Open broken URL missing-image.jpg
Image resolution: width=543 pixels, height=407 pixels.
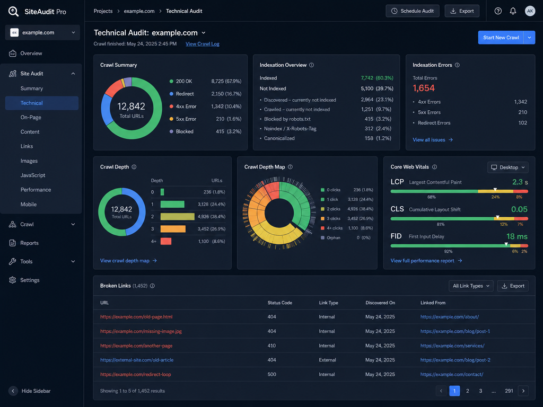[x=141, y=331]
